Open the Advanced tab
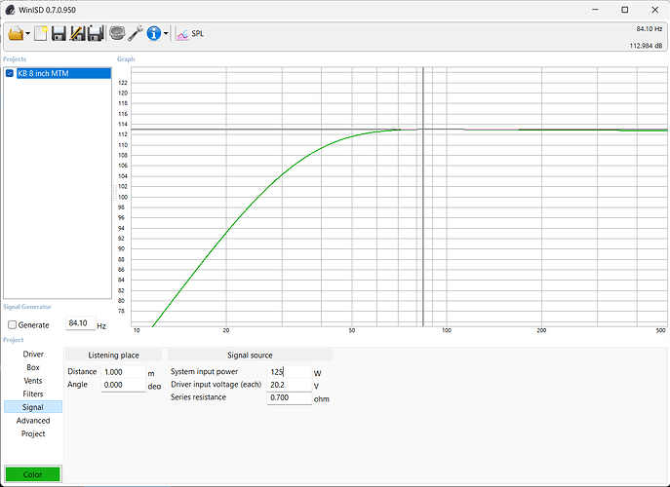Viewport: 670px width, 487px height. (33, 421)
